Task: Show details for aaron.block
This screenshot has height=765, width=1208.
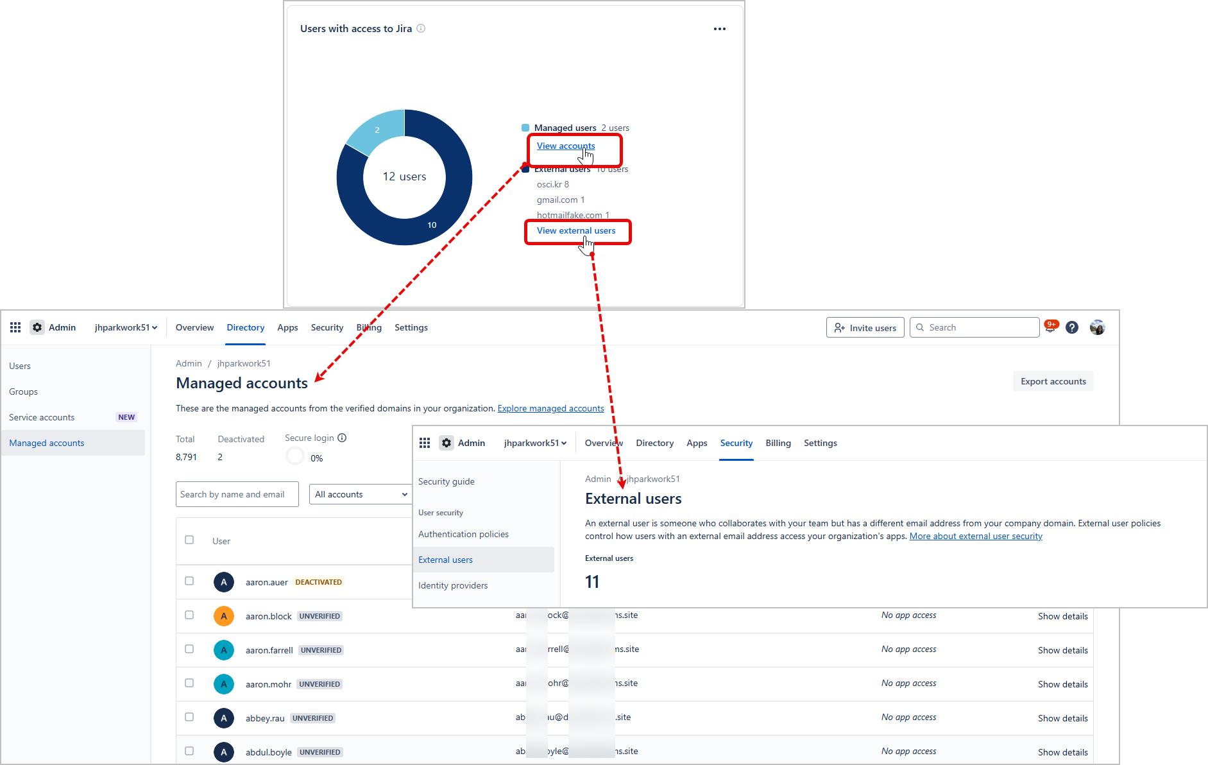Action: pyautogui.click(x=1063, y=616)
